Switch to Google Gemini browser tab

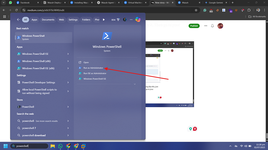[x=216, y=3]
